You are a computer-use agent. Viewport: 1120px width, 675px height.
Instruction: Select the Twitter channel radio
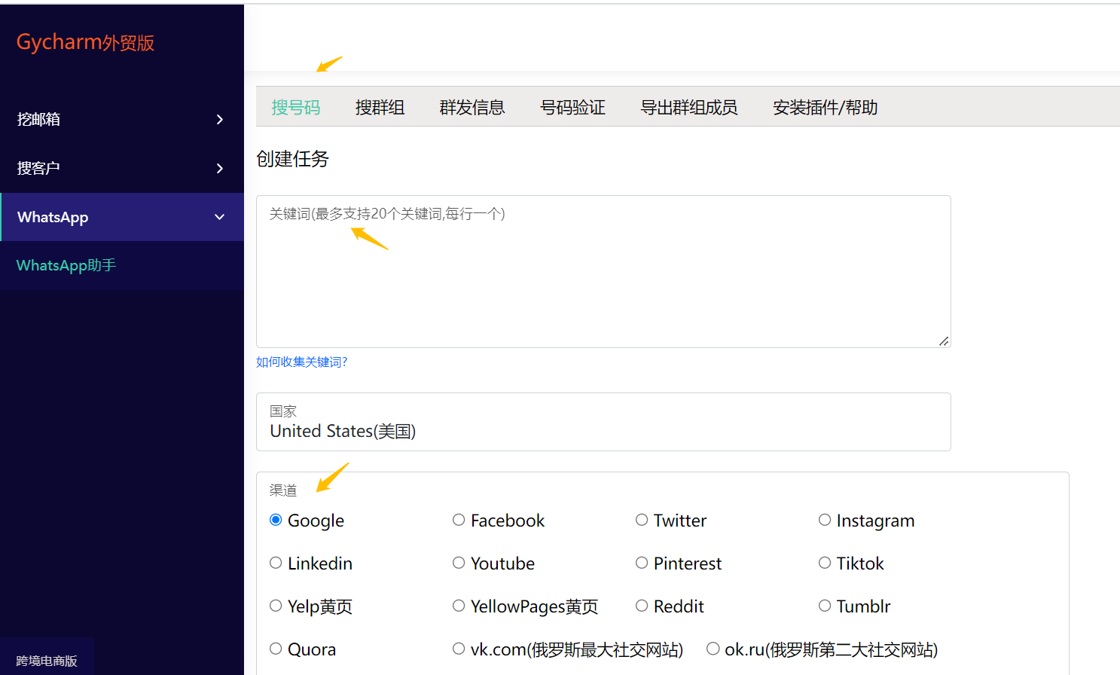click(x=642, y=520)
